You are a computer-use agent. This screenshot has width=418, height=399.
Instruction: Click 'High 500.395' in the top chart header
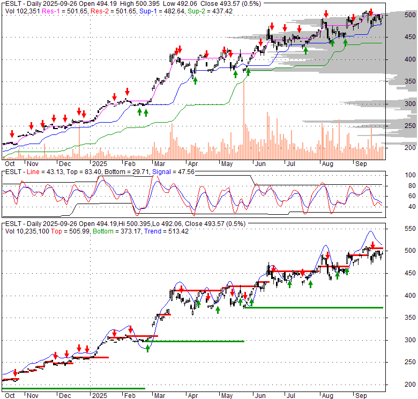pyautogui.click(x=140, y=4)
